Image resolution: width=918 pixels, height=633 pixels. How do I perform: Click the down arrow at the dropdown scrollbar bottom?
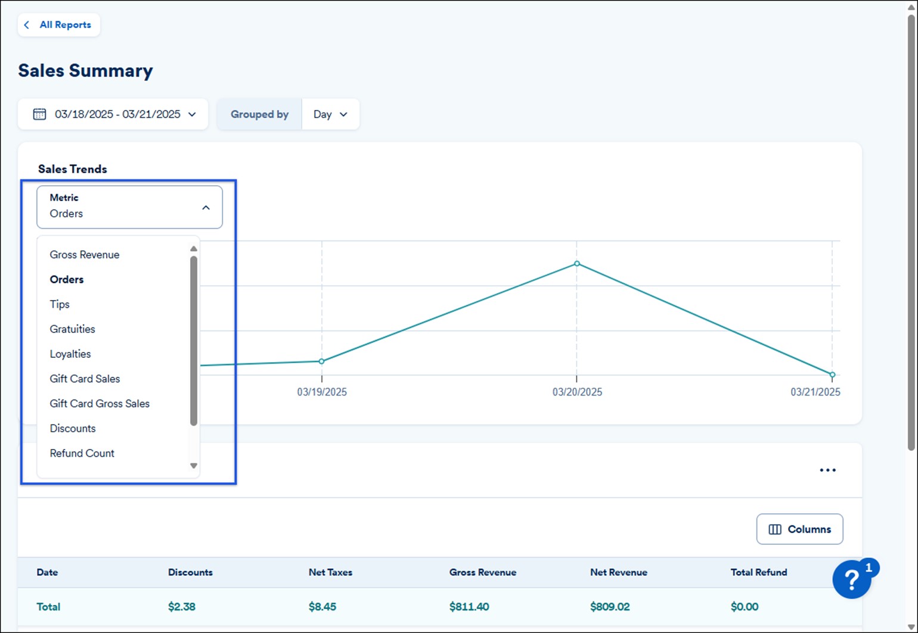[193, 466]
